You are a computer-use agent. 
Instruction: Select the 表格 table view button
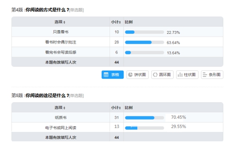113,75
